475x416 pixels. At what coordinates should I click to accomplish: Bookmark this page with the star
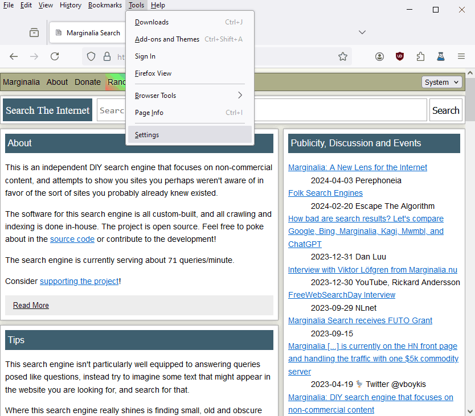point(343,56)
